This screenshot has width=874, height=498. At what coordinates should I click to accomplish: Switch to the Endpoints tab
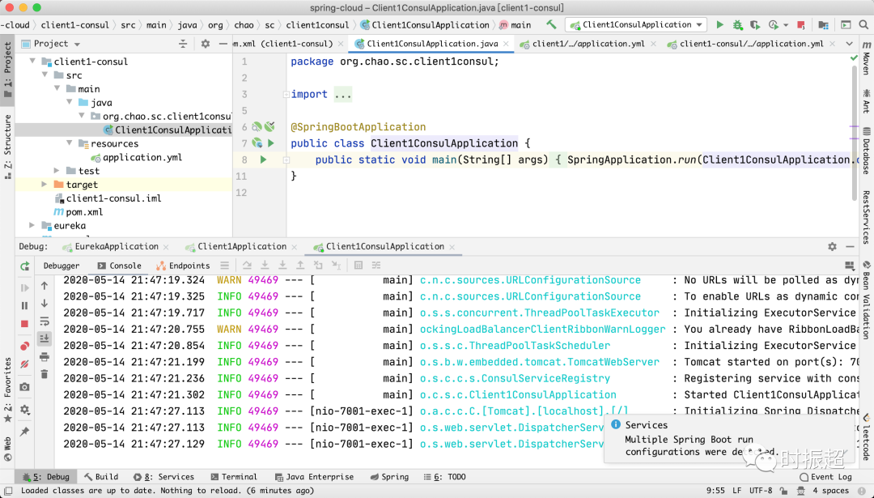(183, 266)
